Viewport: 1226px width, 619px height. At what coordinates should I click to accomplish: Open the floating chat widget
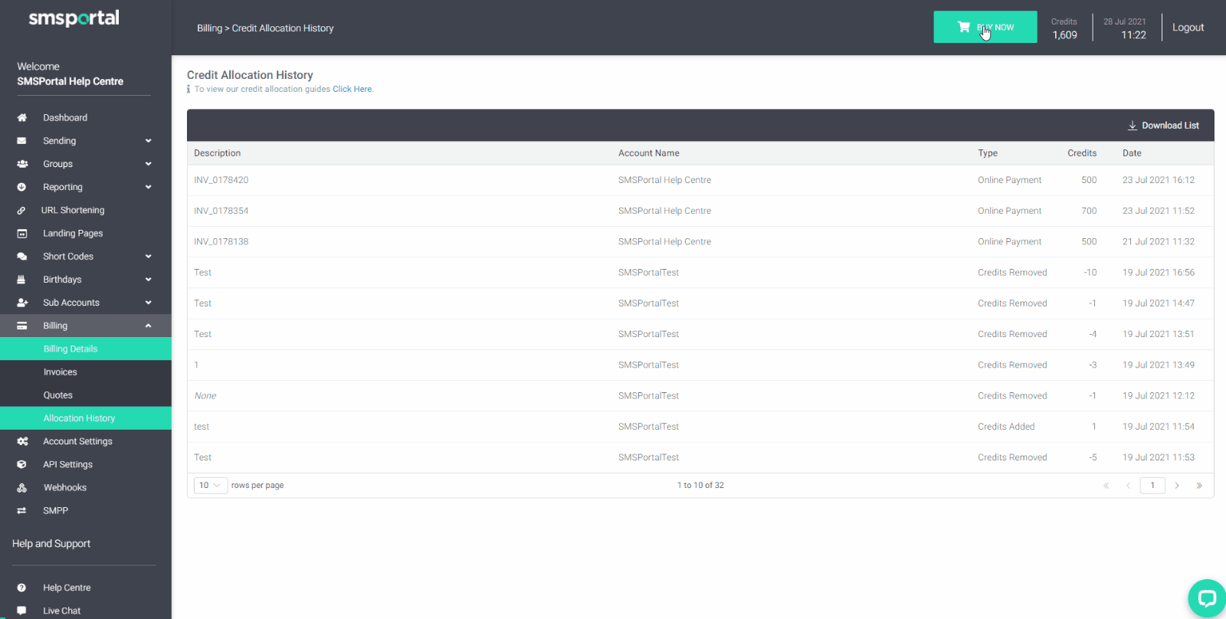(1207, 598)
